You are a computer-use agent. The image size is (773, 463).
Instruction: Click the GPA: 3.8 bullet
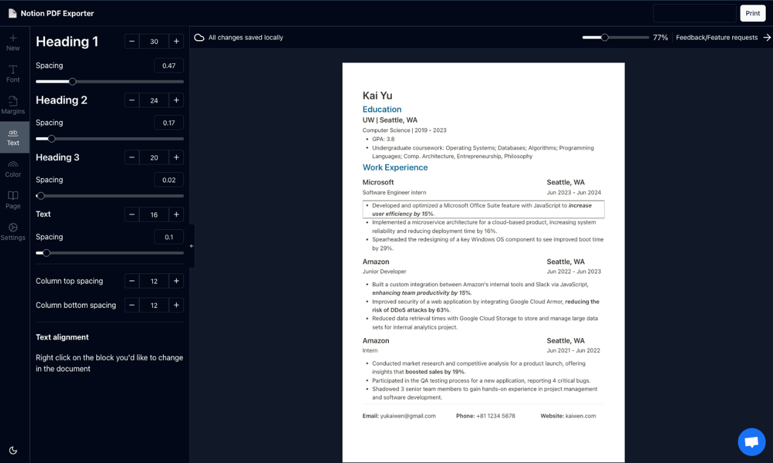coord(383,139)
